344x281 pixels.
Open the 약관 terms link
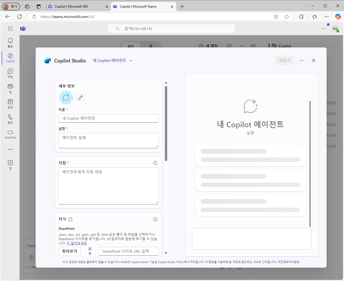pyautogui.click(x=235, y=262)
